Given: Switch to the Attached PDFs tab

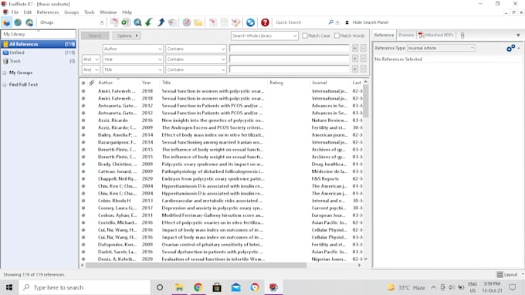Looking at the screenshot, I should (x=436, y=36).
